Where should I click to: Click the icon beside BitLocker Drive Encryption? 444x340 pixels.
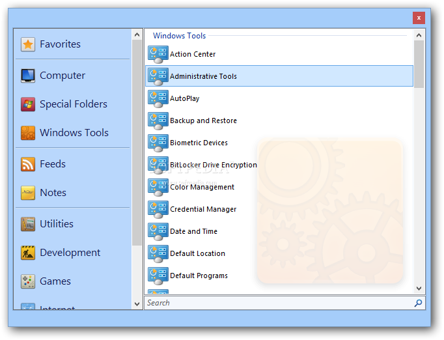click(x=158, y=165)
